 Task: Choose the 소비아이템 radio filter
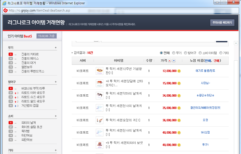pos(200,53)
